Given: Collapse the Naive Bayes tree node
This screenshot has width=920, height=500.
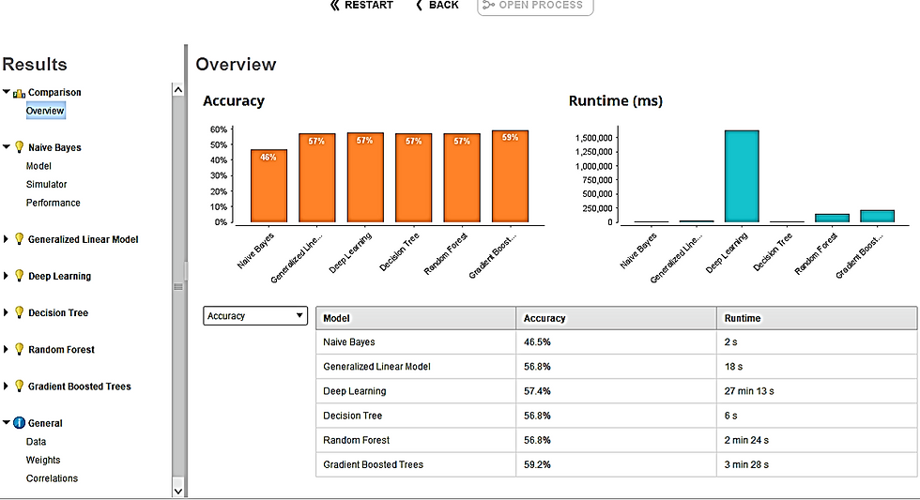Looking at the screenshot, I should point(6,147).
